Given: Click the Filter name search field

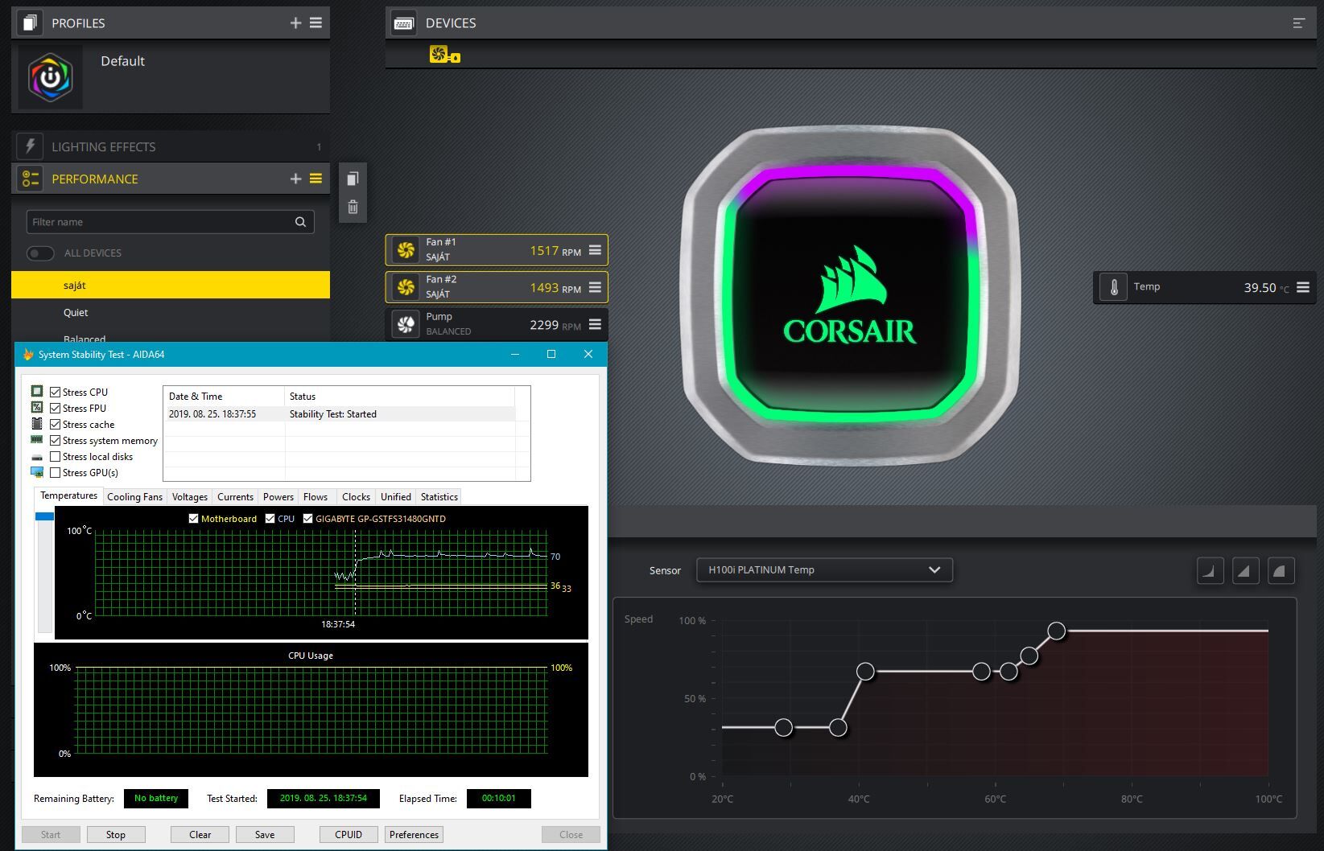Looking at the screenshot, I should click(170, 222).
